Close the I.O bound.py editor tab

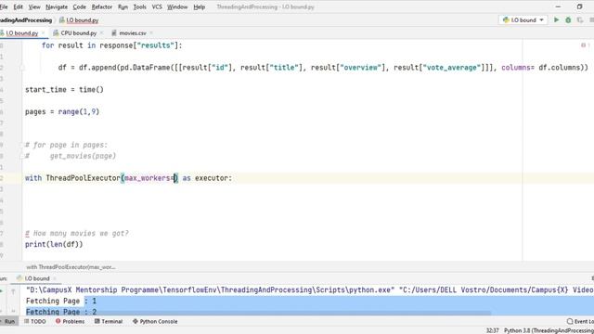click(x=44, y=33)
